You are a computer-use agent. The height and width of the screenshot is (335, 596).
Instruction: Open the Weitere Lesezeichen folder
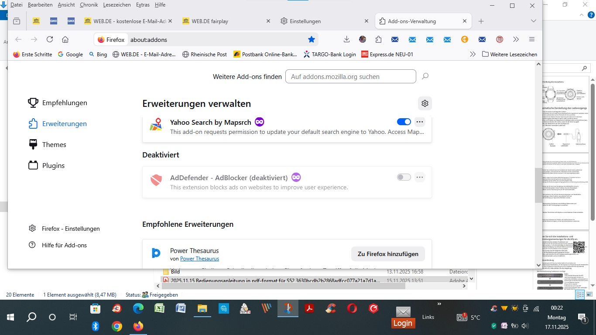pyautogui.click(x=510, y=55)
